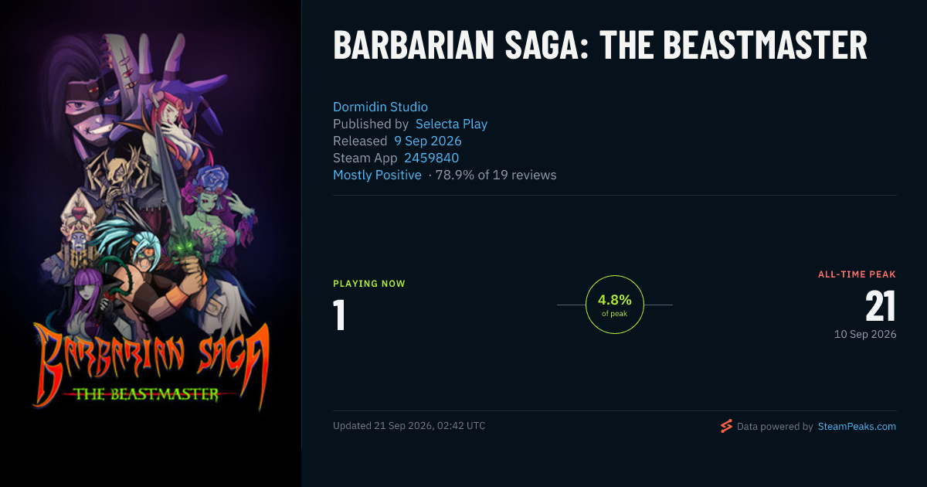
Task: Click the Playing Now count of 1
Action: (339, 315)
